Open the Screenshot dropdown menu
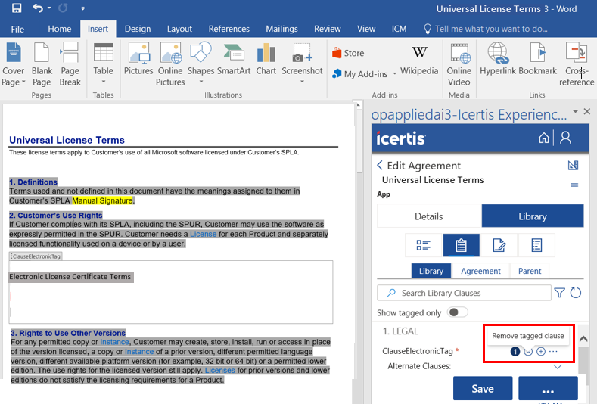This screenshot has width=597, height=404. (302, 82)
